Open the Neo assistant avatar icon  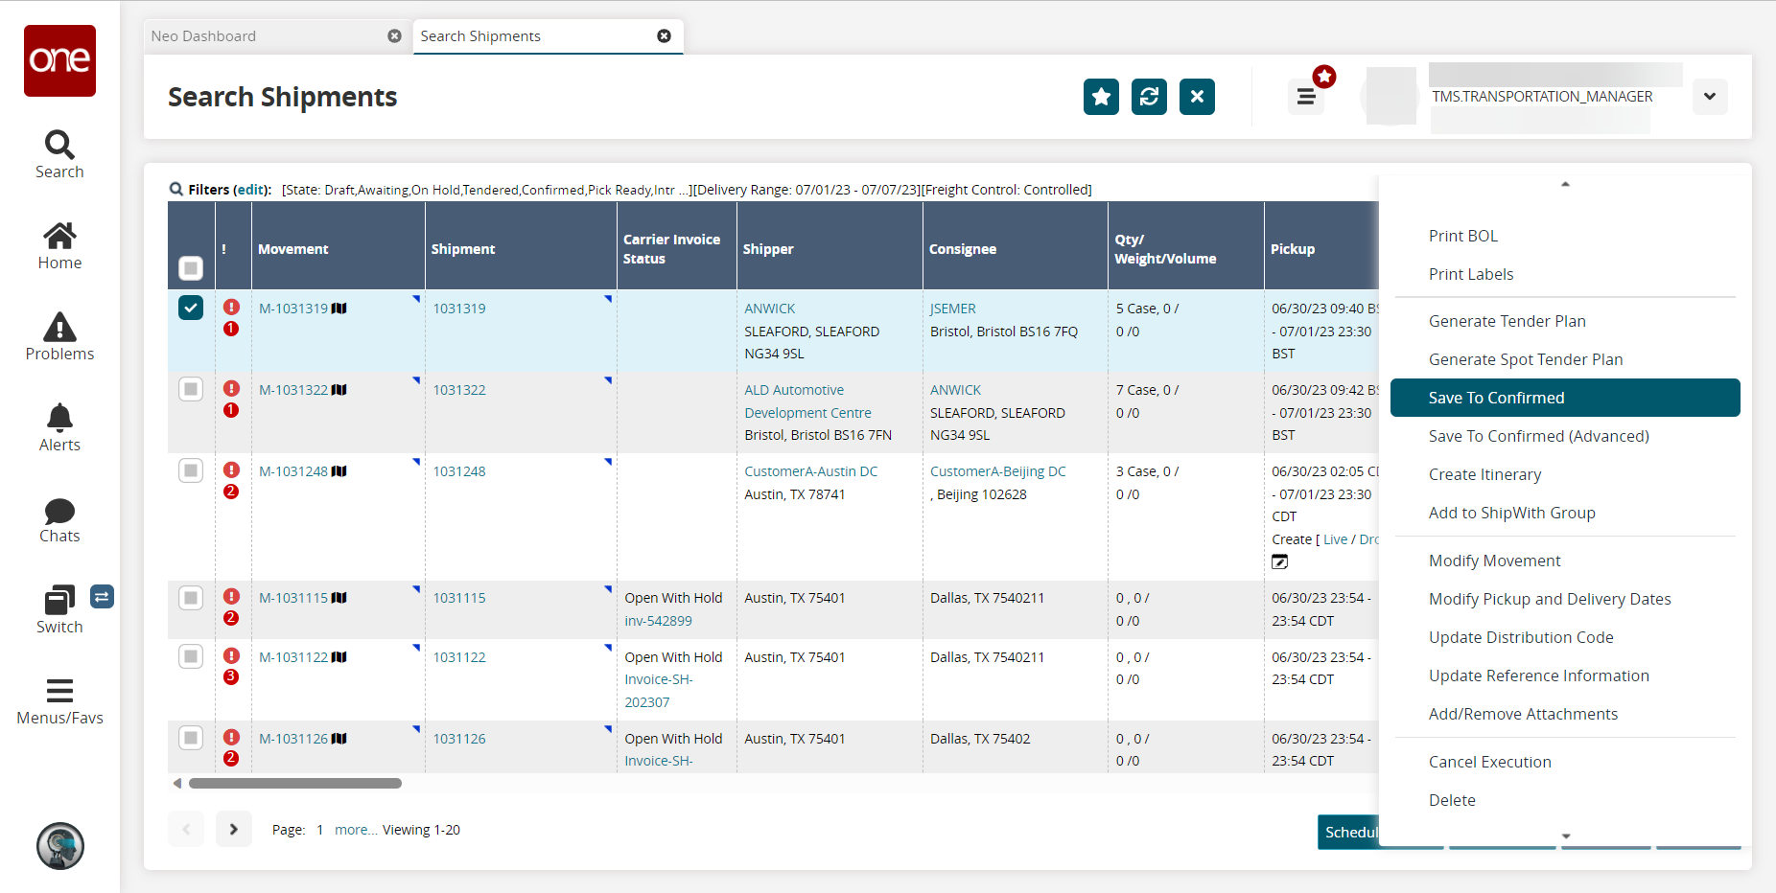tap(60, 846)
